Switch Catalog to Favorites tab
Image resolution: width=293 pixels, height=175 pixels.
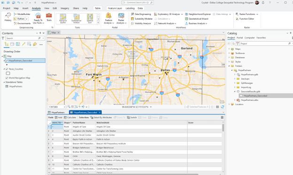pos(261,38)
